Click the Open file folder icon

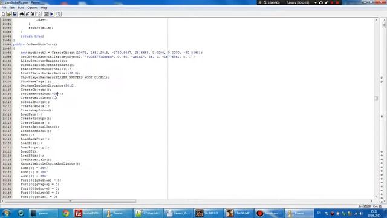coord(9,14)
